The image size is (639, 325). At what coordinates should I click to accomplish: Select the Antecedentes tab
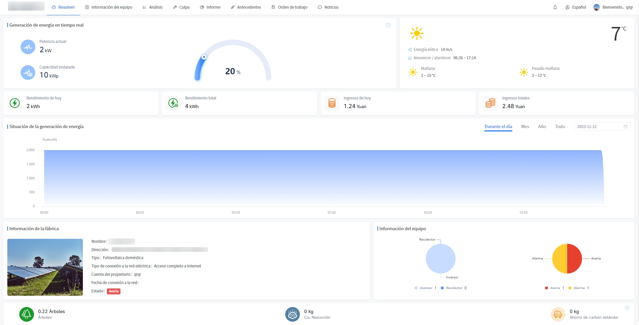tap(246, 7)
